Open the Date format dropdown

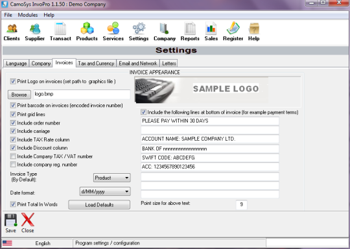[105, 191]
